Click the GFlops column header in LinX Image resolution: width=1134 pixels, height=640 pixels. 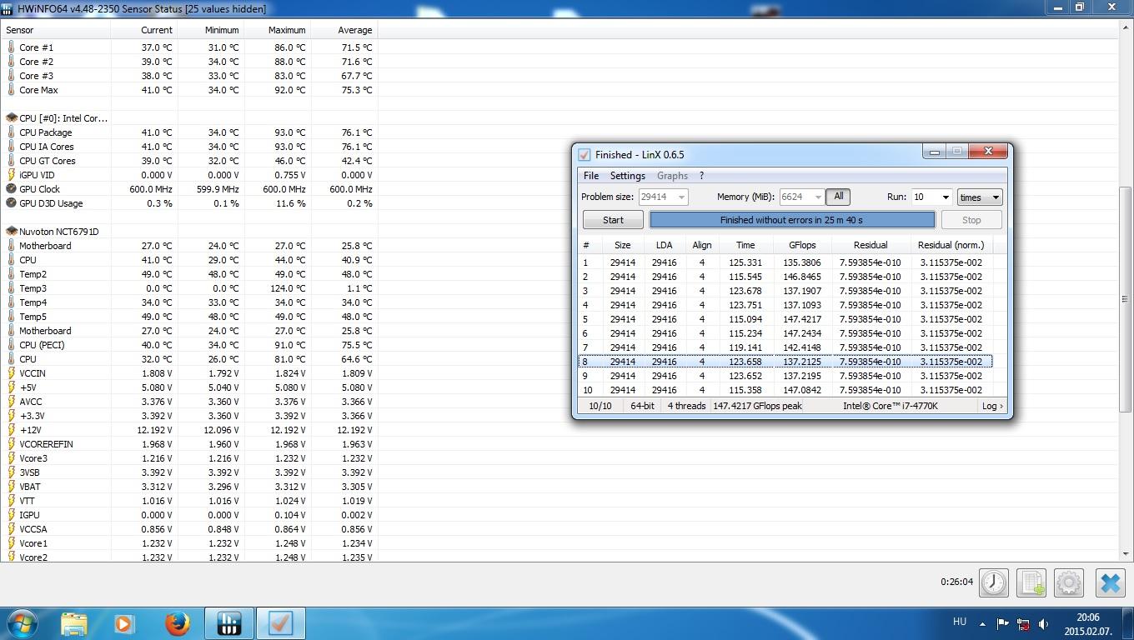click(x=801, y=245)
